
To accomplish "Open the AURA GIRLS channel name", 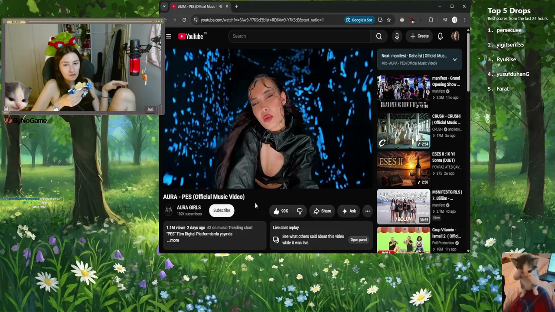I will (x=189, y=208).
